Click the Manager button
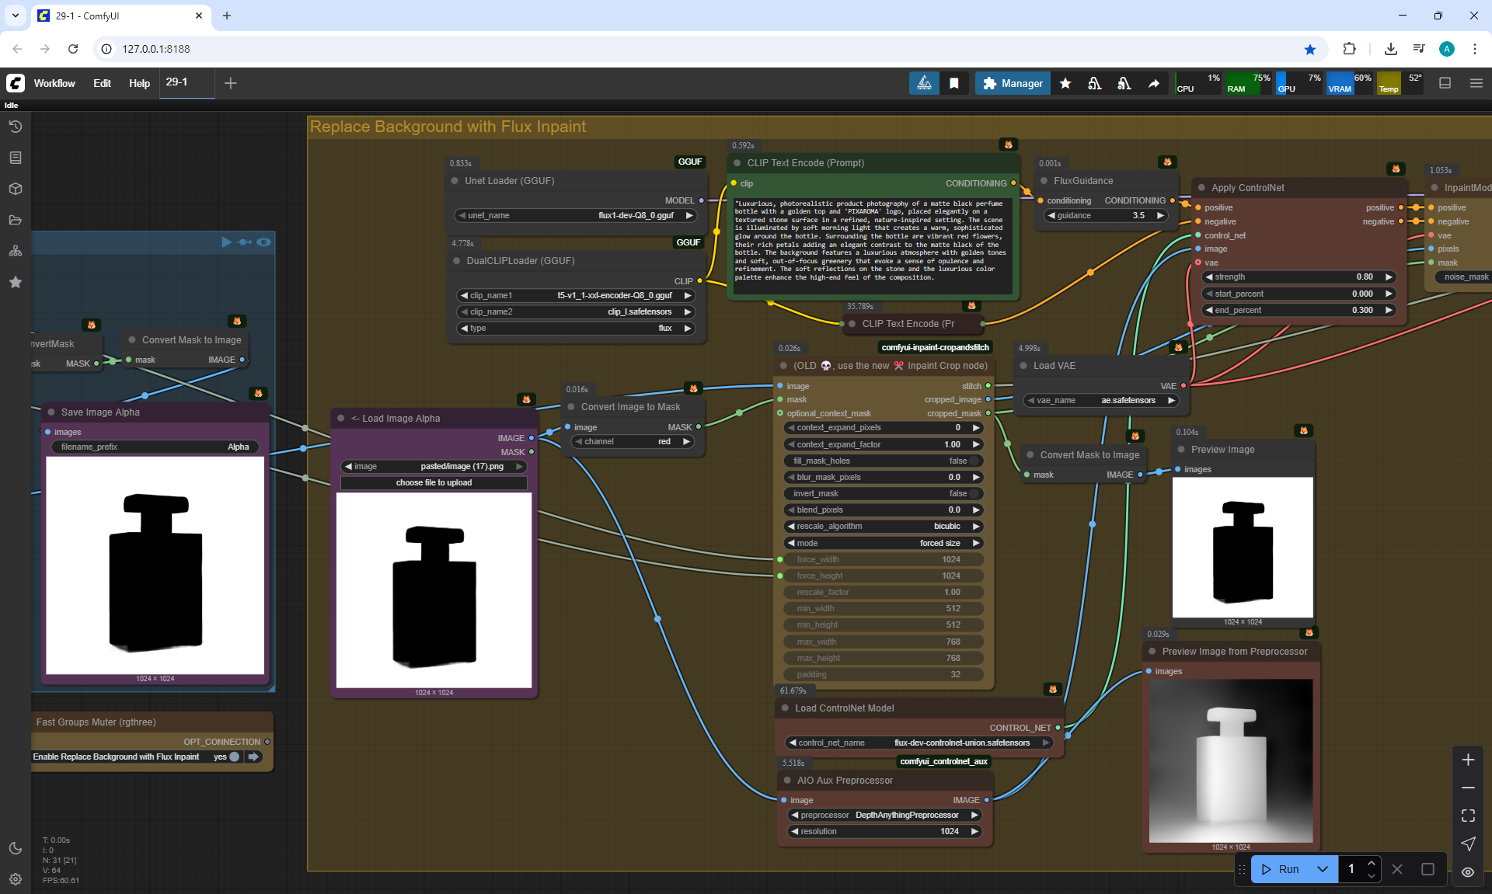 1013,83
